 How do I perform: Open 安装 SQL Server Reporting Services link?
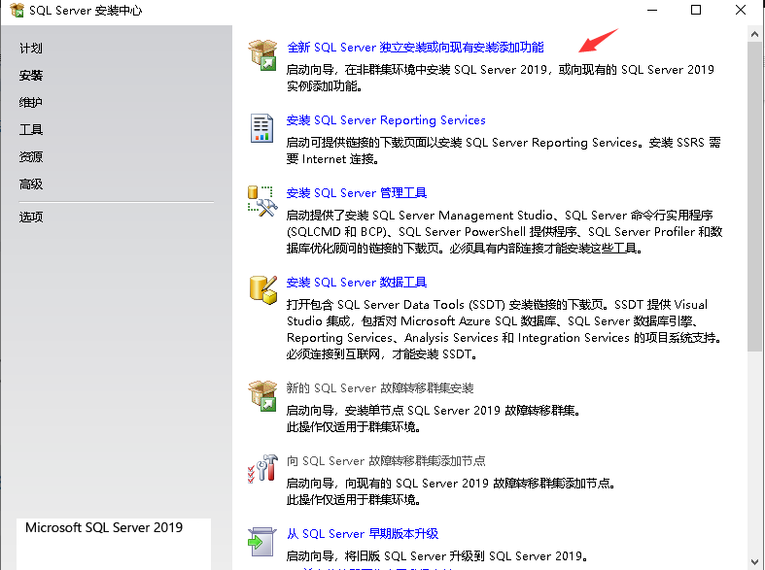coord(386,120)
